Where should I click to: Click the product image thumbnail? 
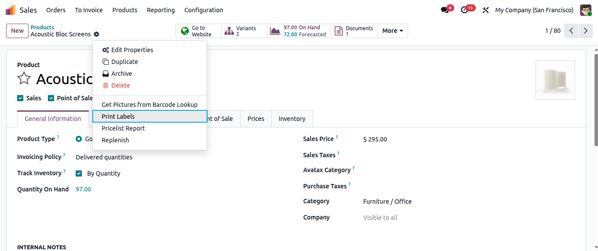(555, 80)
